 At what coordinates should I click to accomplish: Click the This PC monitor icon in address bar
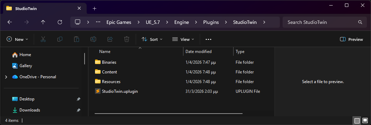click(x=77, y=22)
